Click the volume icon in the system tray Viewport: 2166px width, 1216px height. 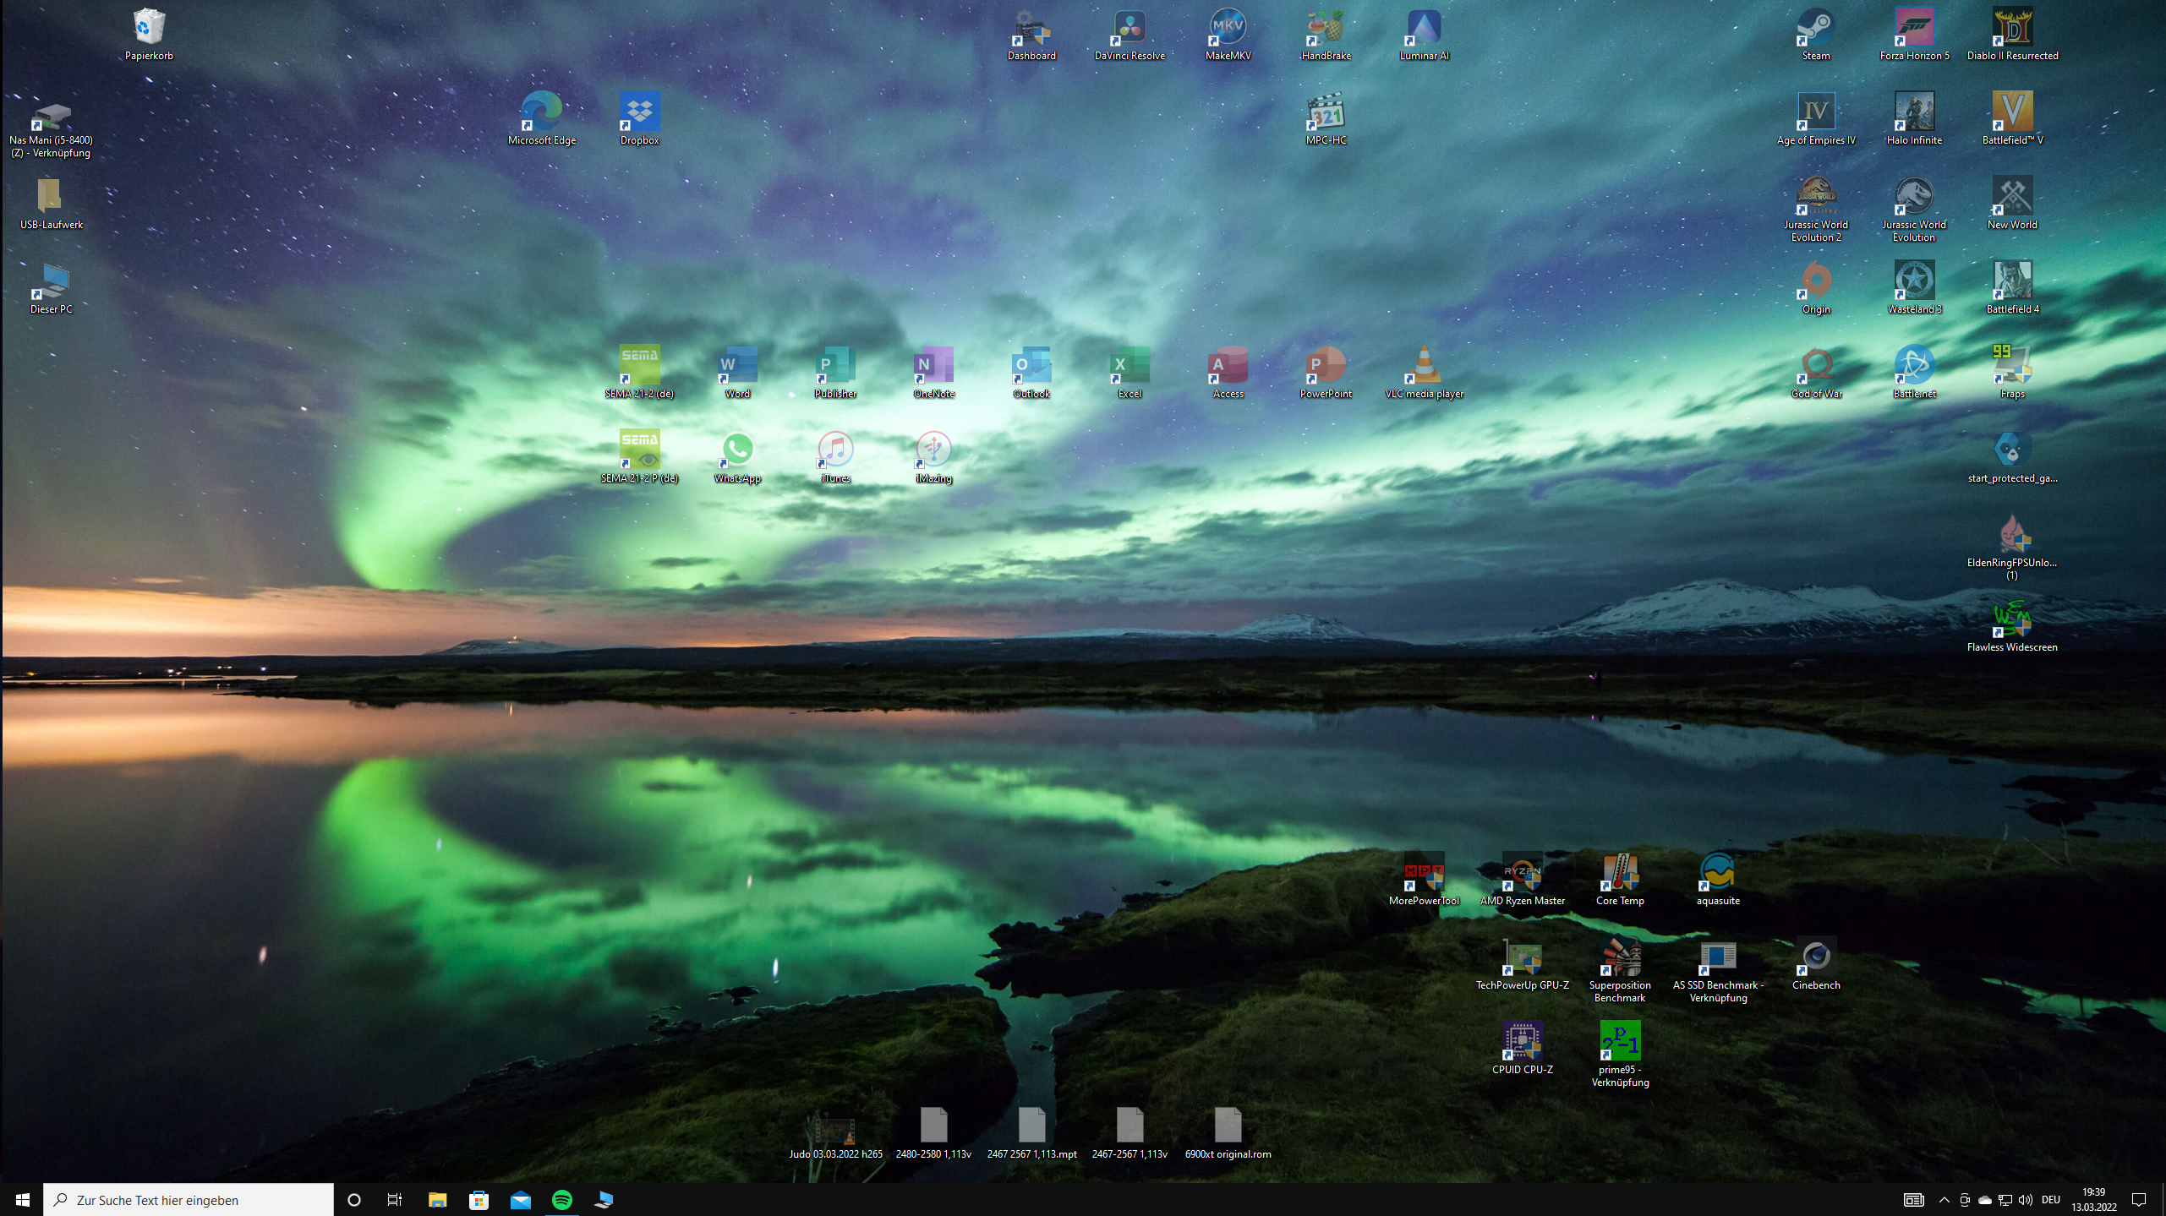tap(2024, 1199)
